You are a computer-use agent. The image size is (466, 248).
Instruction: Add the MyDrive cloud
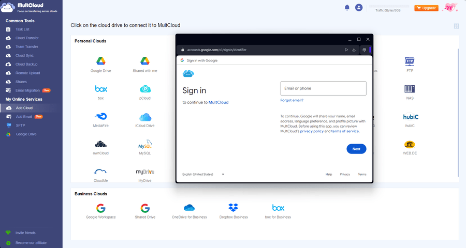pos(145,175)
